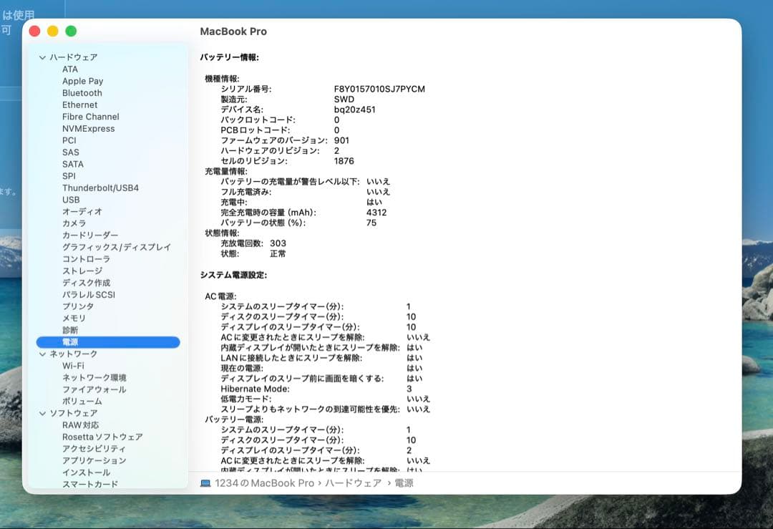The width and height of the screenshot is (773, 529).
Task: Minimize the window with yellow button
Action: (53, 31)
